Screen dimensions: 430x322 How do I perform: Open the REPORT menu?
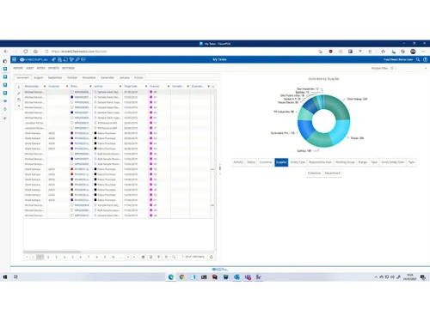18,68
